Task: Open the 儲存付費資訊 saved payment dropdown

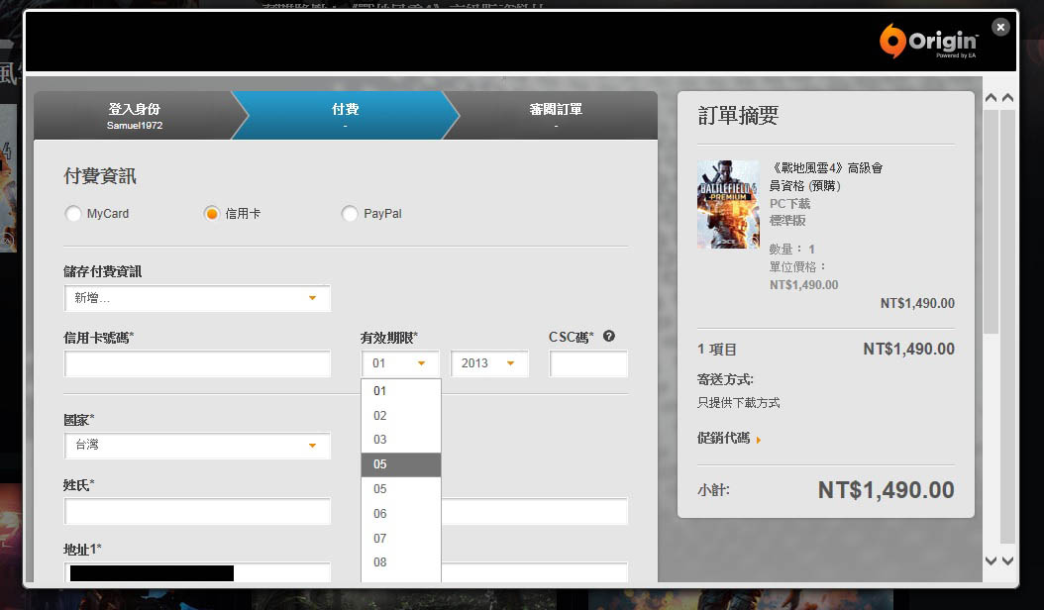Action: [x=197, y=298]
